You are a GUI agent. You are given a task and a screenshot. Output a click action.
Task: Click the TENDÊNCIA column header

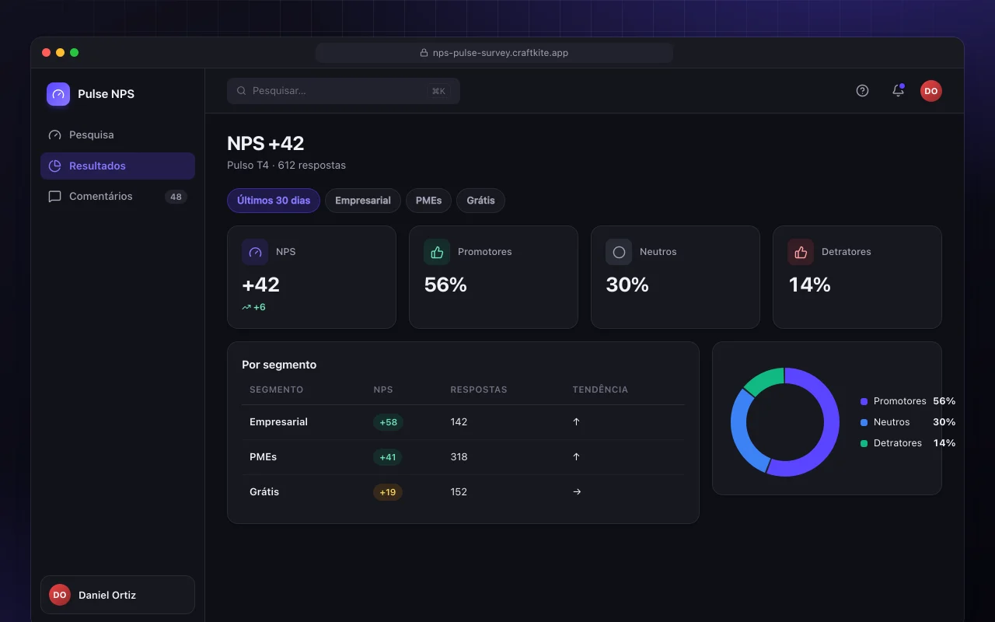600,390
